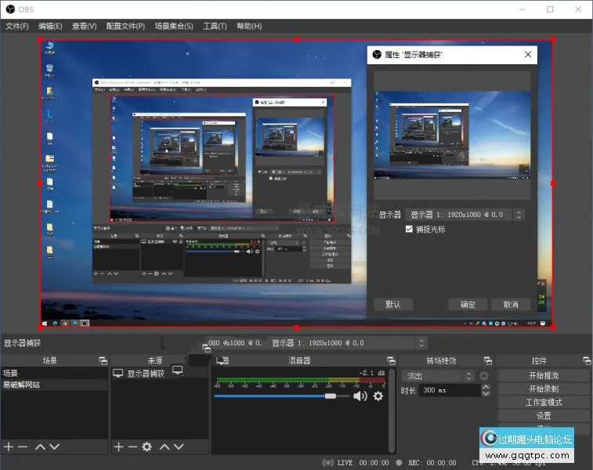
Task: Open the 编辑(E) menu
Action: coord(50,26)
